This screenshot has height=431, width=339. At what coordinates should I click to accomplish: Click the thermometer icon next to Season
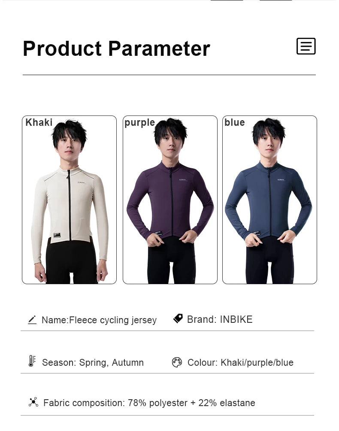32,361
